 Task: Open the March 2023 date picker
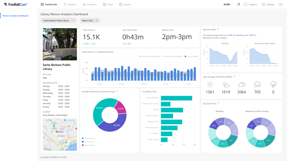90,20
